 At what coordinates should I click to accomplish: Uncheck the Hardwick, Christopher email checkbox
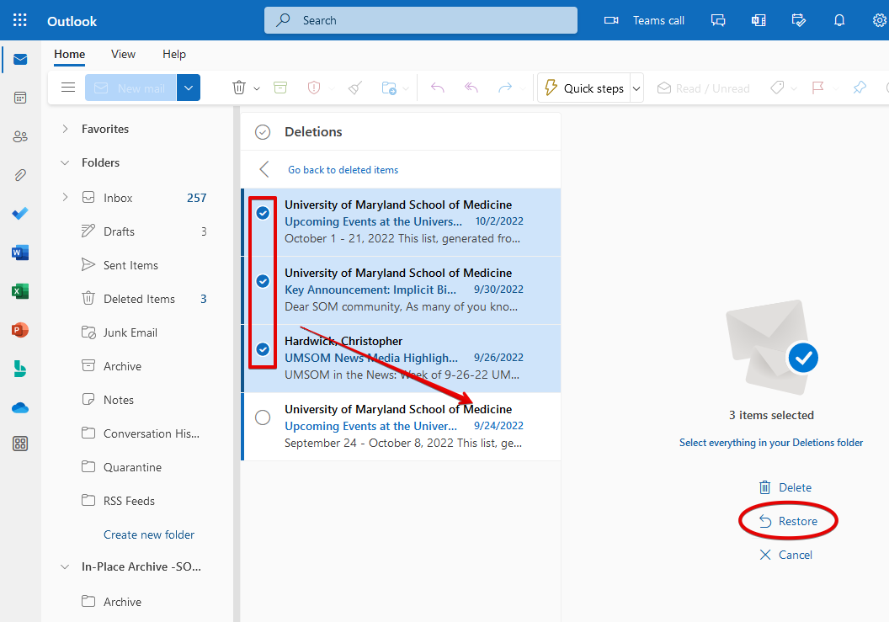pos(263,349)
